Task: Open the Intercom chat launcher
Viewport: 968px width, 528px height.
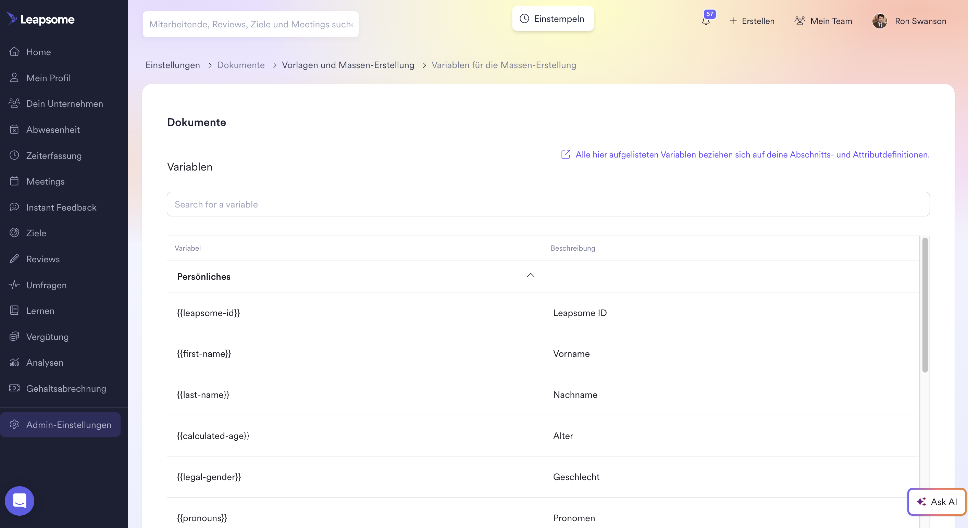Action: tap(20, 501)
